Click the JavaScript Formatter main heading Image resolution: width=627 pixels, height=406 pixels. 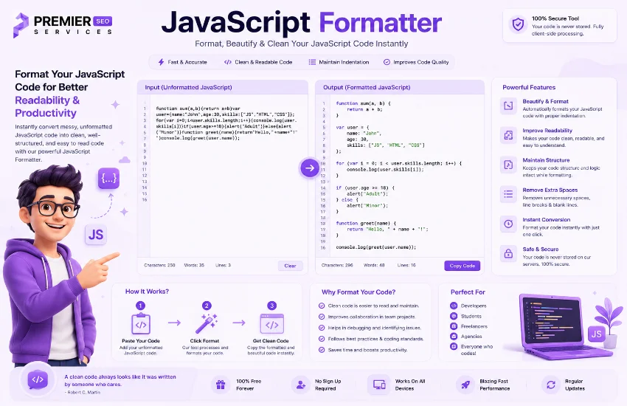tap(302, 22)
